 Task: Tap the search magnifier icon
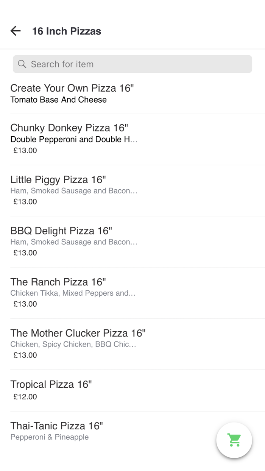point(22,64)
